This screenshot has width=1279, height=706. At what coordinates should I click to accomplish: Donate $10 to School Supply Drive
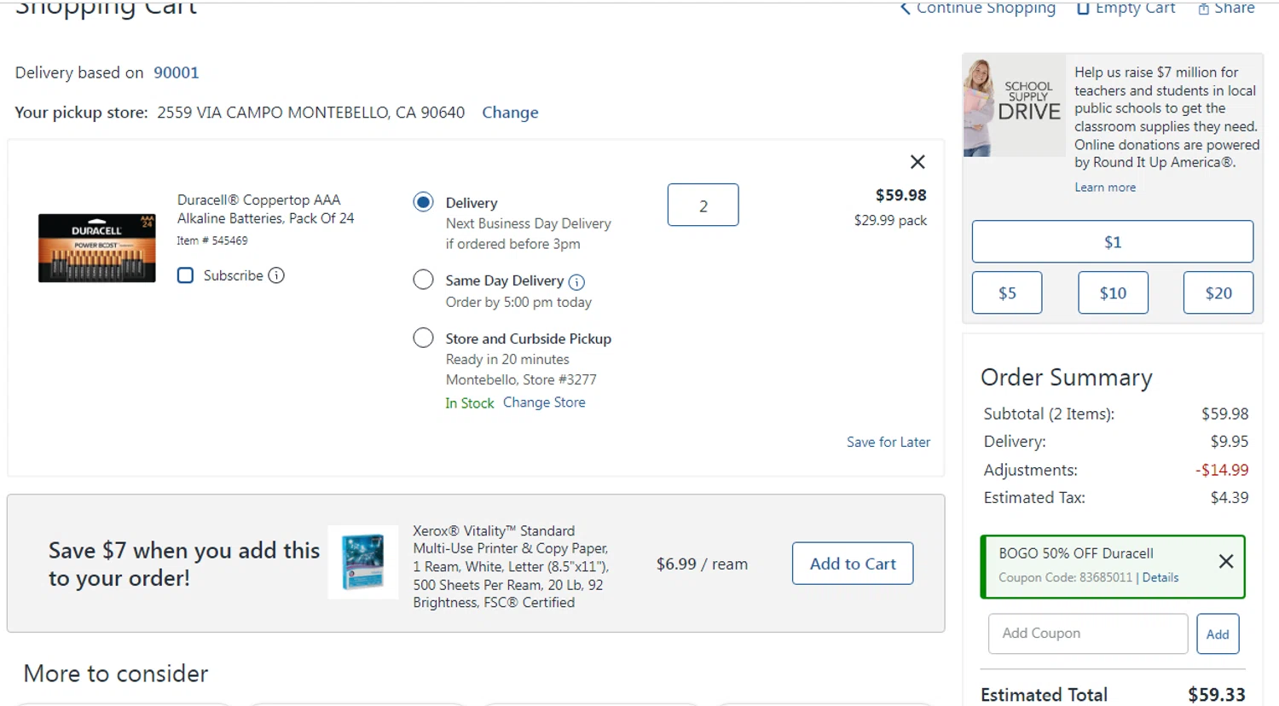(x=1113, y=292)
